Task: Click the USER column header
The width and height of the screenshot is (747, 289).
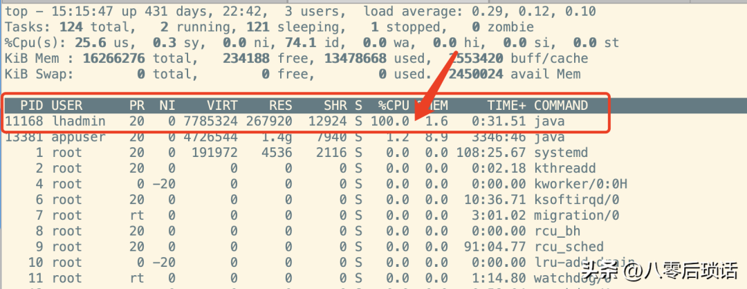Action: [66, 104]
